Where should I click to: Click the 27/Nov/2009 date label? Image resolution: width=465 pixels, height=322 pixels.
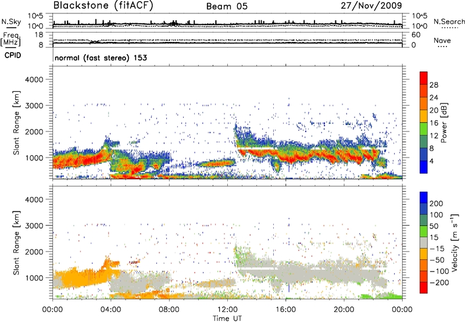click(371, 5)
